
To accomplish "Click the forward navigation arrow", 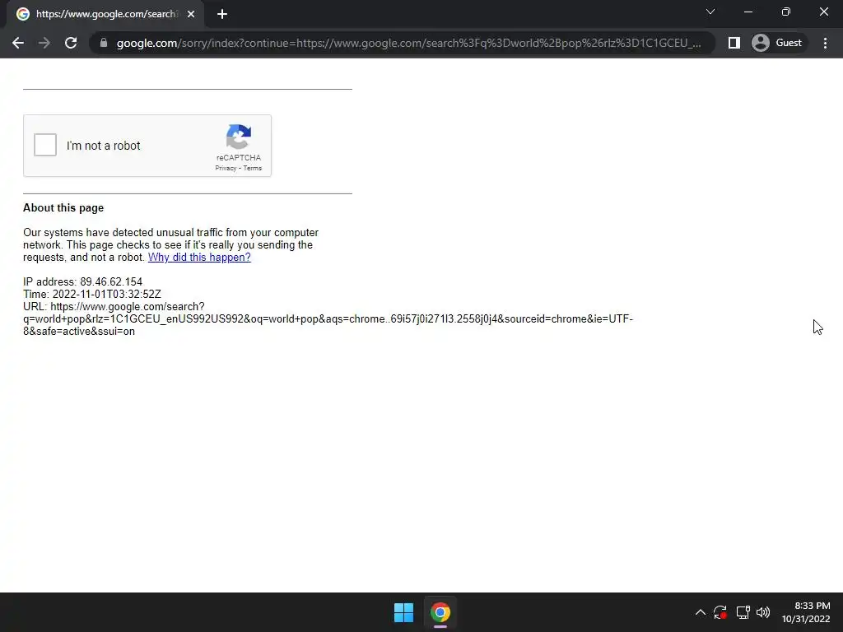I will 44,43.
